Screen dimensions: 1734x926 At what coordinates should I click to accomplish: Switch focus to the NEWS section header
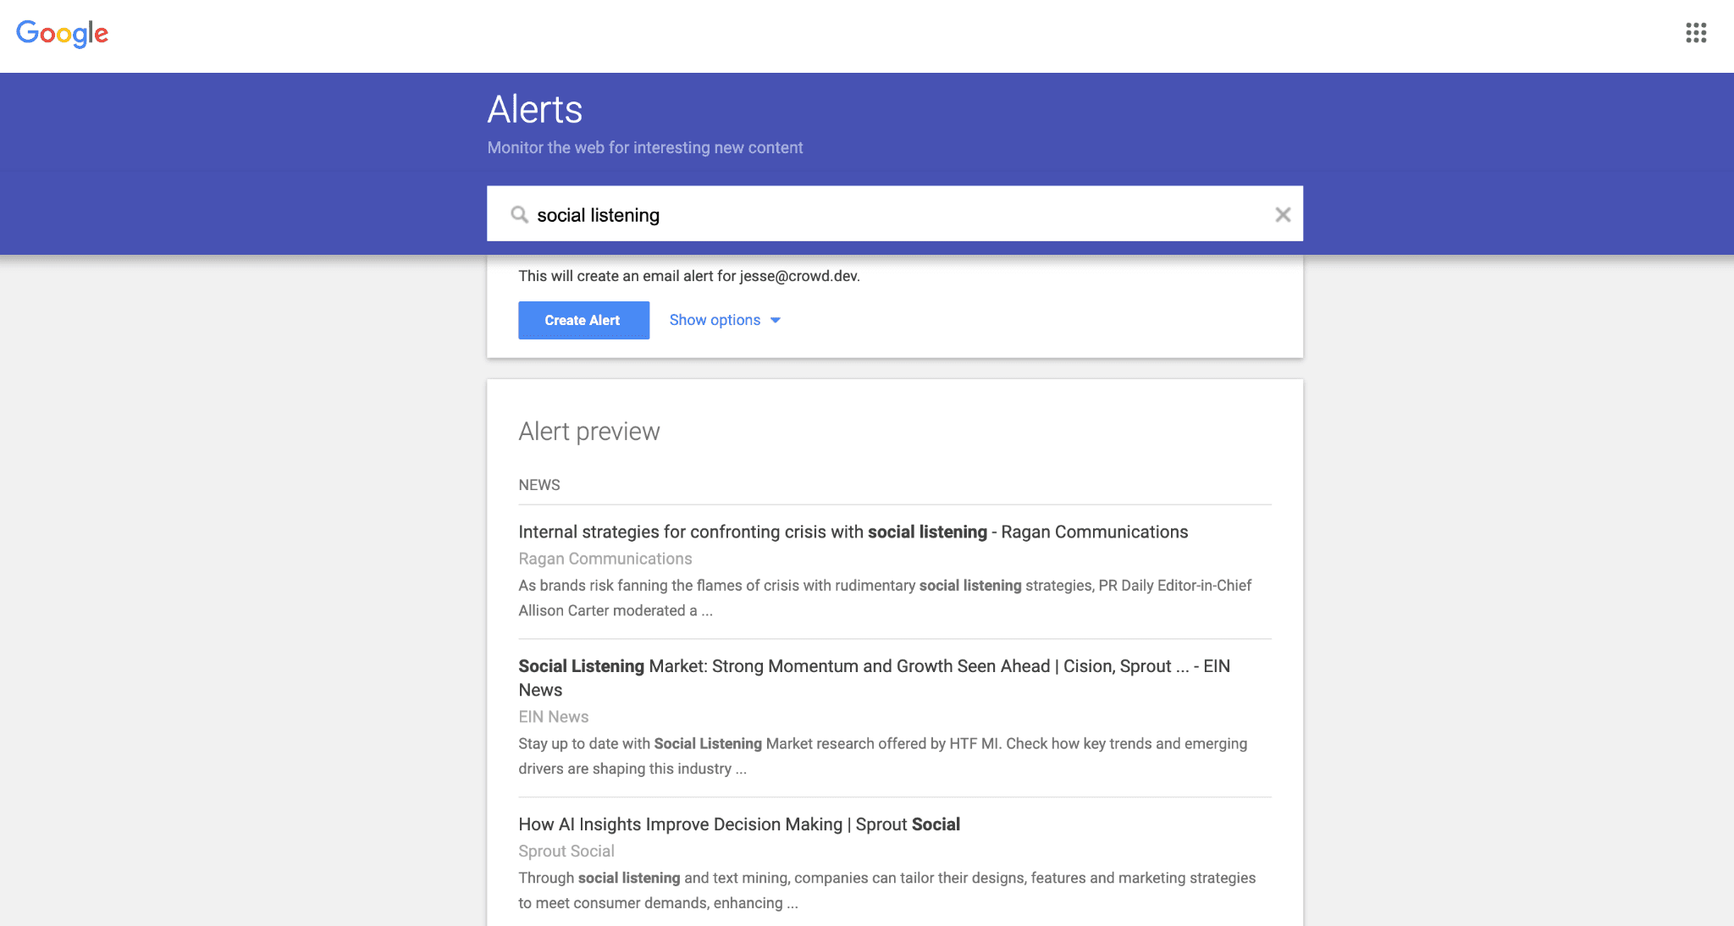coord(539,484)
